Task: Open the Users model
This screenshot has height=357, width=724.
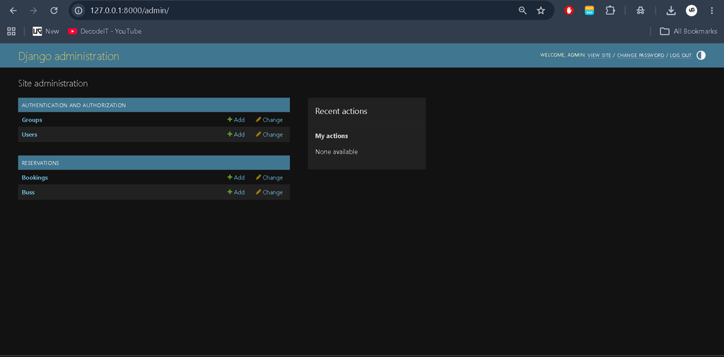Action: [30, 134]
